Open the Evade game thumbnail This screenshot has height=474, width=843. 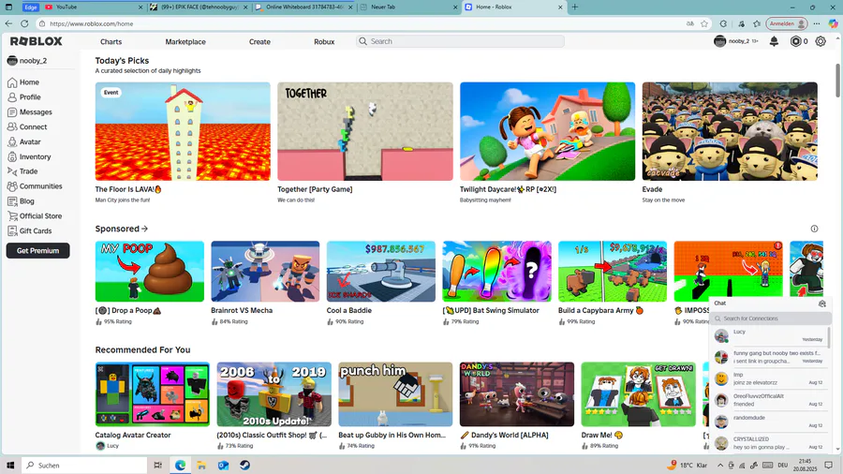pyautogui.click(x=730, y=131)
